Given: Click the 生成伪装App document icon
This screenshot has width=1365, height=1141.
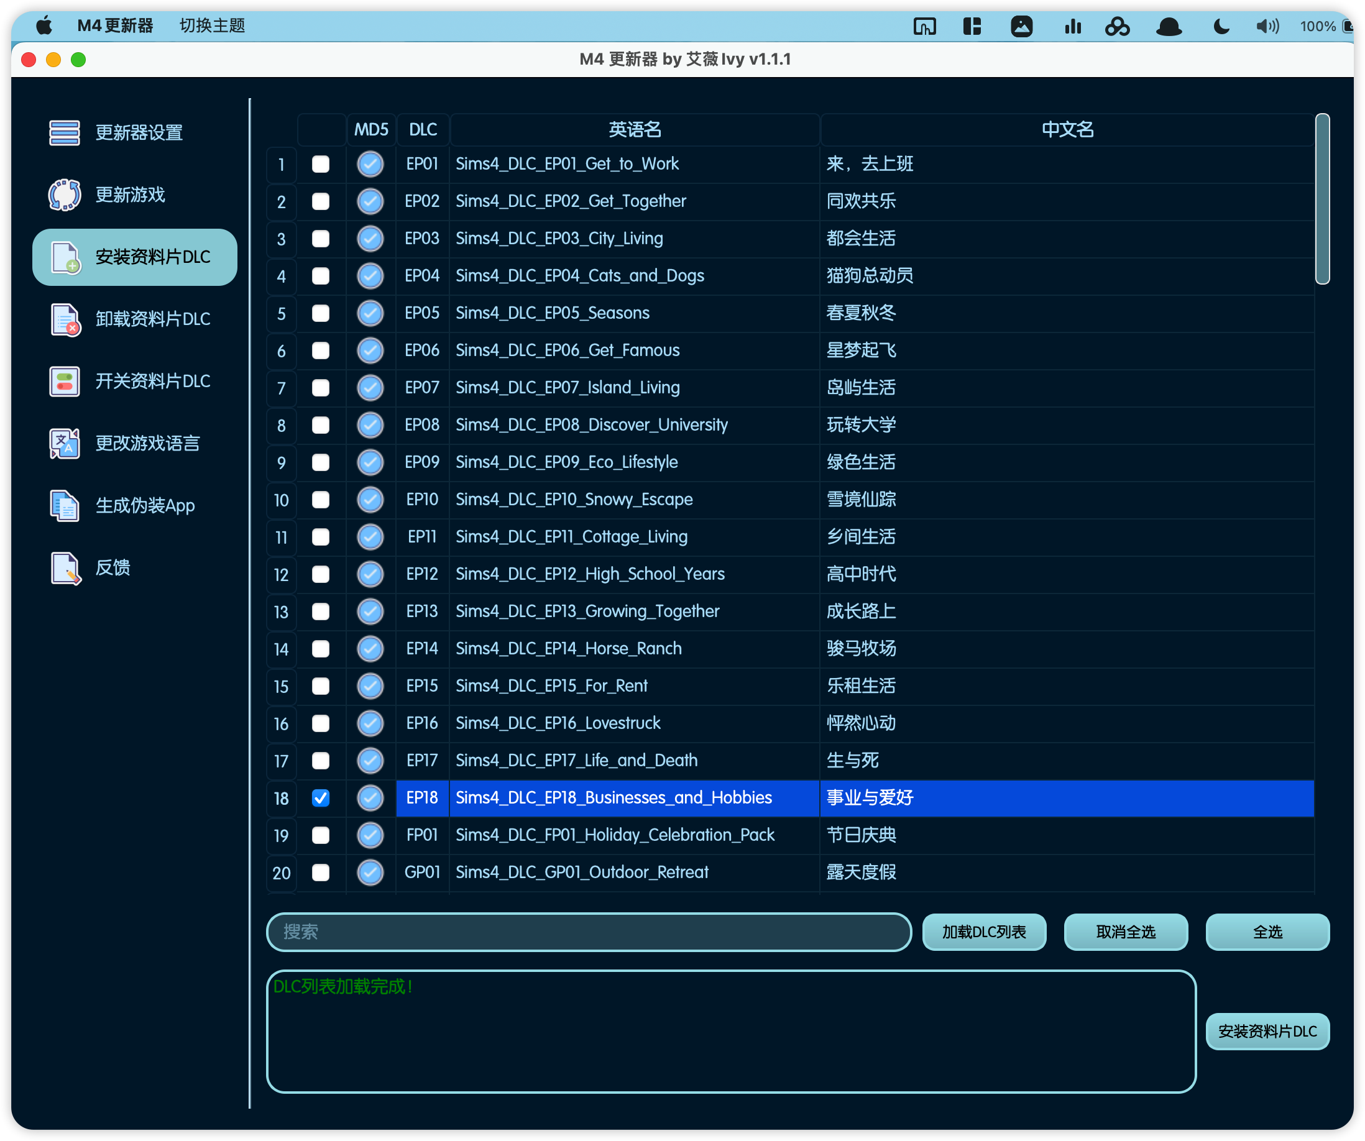Looking at the screenshot, I should coord(65,505).
